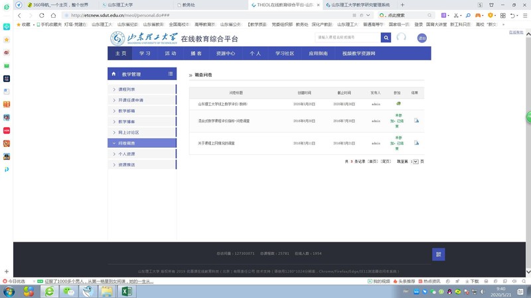Screen dimensions: 531x298
Task: Collapse the 问卷调查 sidebar section
Action: [x=126, y=143]
